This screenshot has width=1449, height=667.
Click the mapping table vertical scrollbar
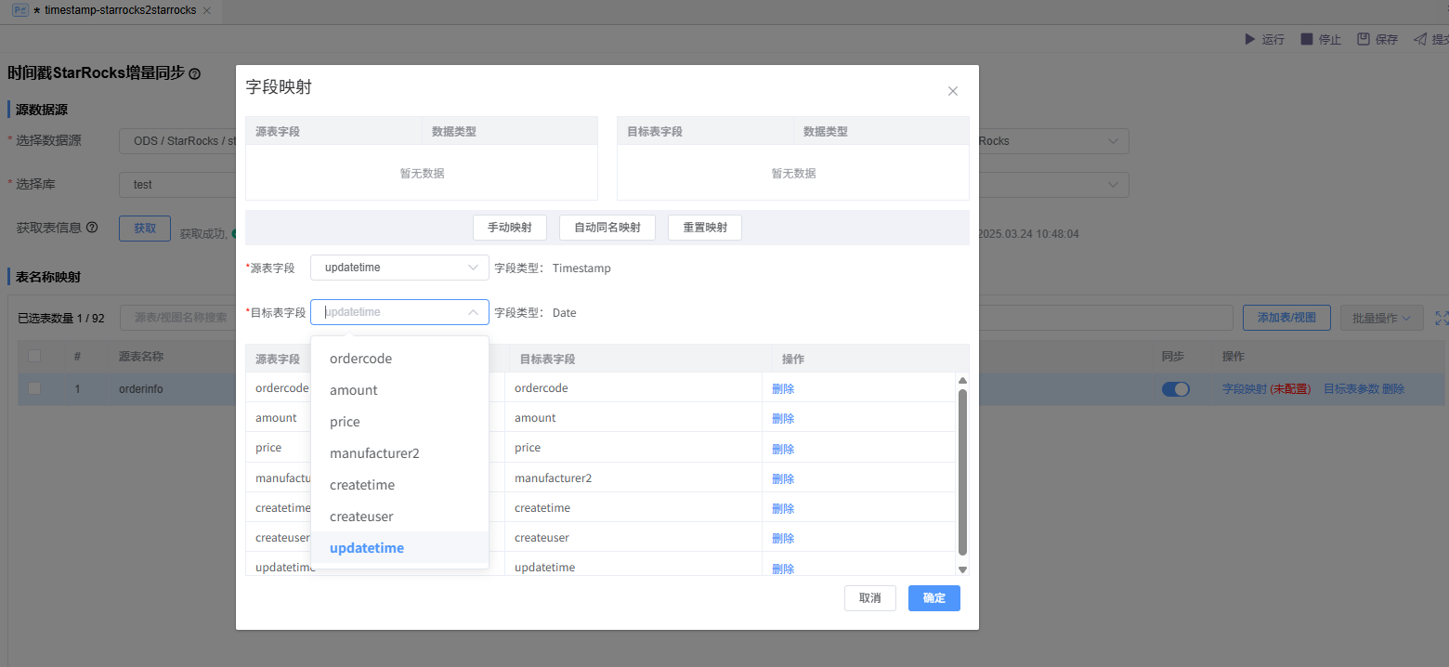click(x=962, y=472)
